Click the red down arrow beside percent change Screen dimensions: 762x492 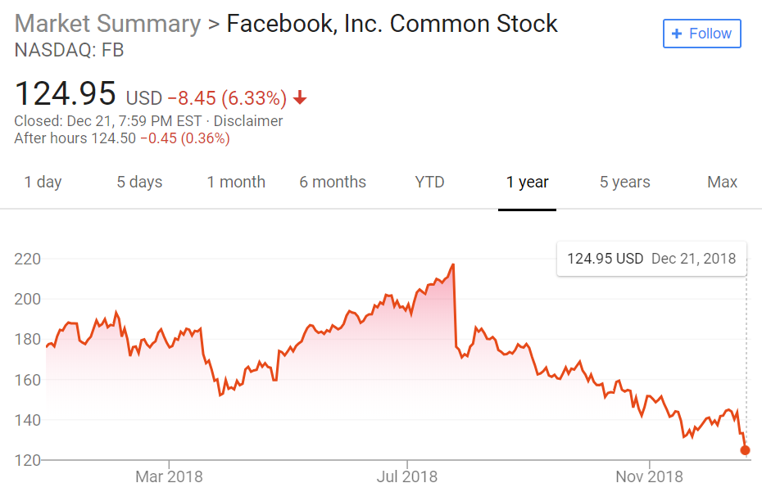click(300, 98)
